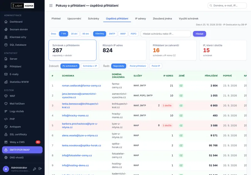Select the Dnes period filter
This screenshot has width=251, height=175.
pos(53,34)
